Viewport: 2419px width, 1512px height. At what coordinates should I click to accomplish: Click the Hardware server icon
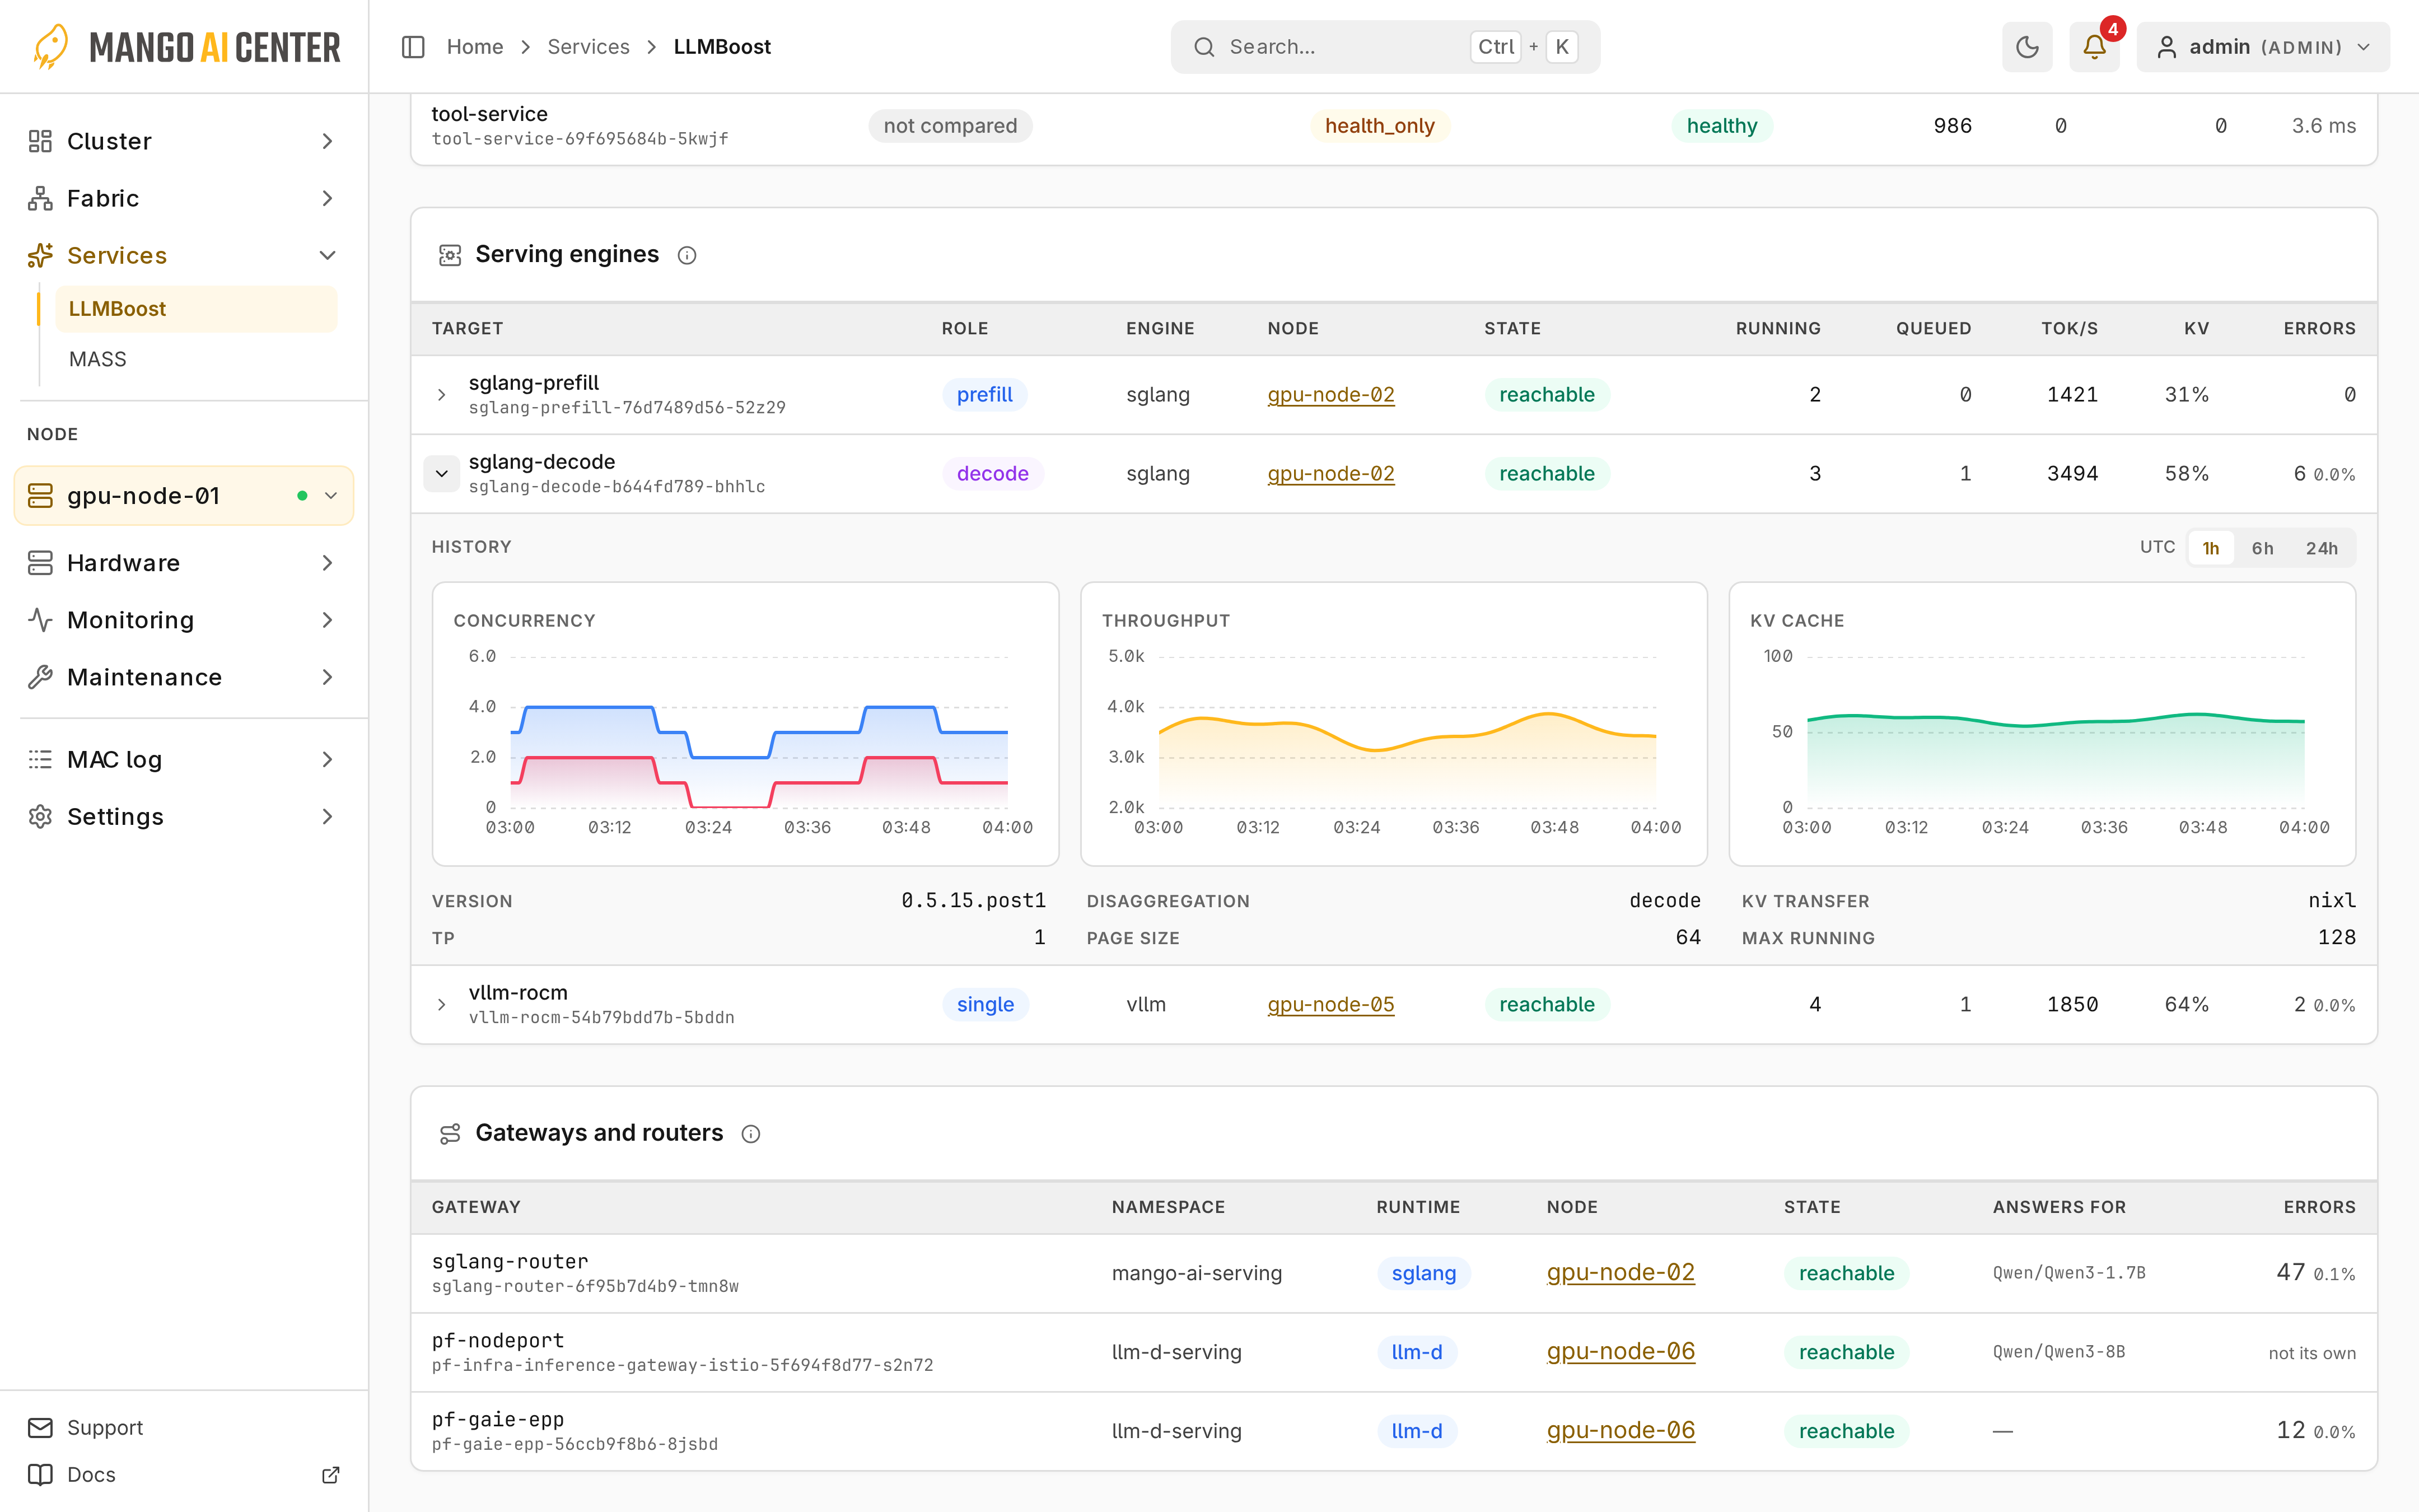point(40,563)
